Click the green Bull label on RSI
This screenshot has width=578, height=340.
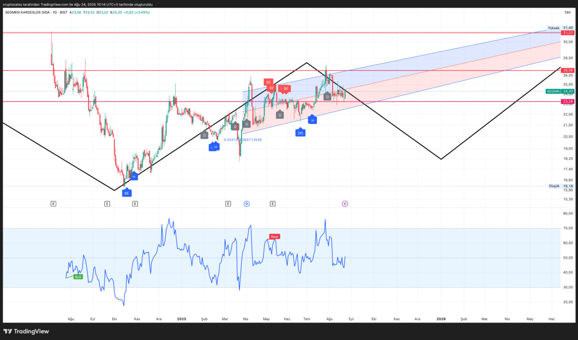click(78, 277)
